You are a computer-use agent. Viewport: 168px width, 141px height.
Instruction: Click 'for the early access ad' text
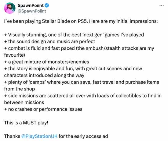(x=83, y=136)
